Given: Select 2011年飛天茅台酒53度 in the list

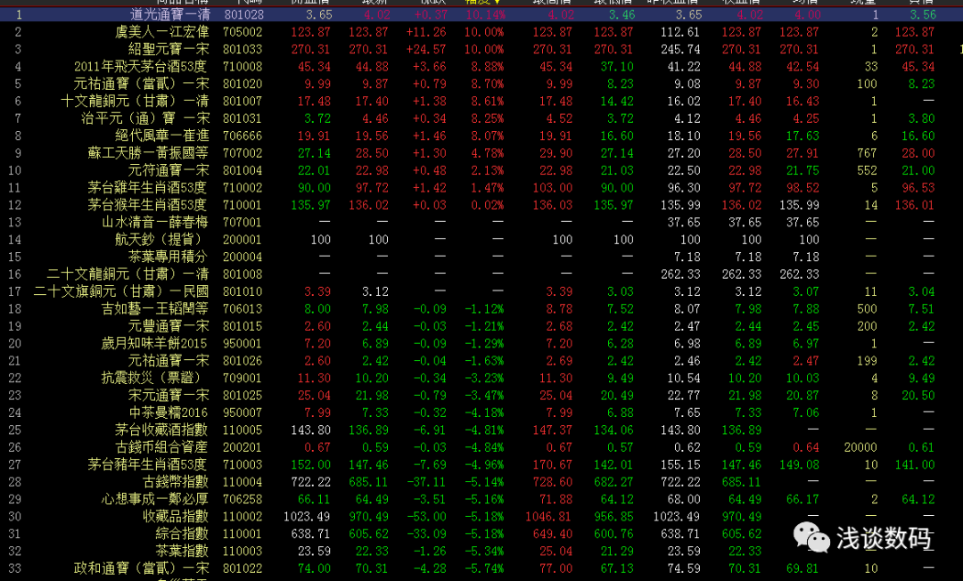Looking at the screenshot, I should tap(141, 66).
